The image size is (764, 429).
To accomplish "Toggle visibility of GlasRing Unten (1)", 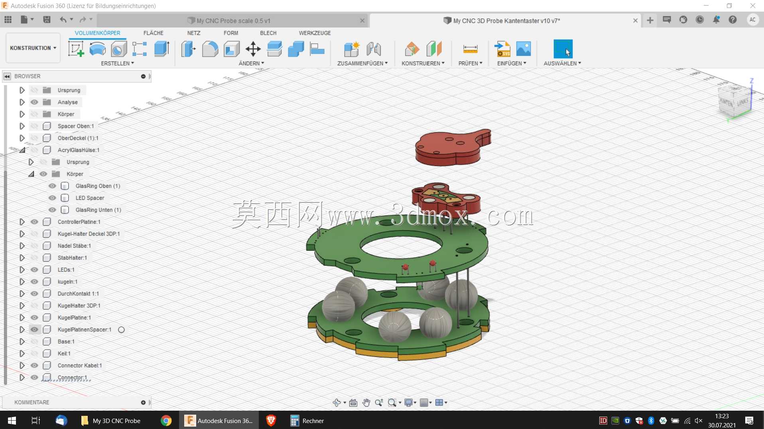I will click(52, 210).
